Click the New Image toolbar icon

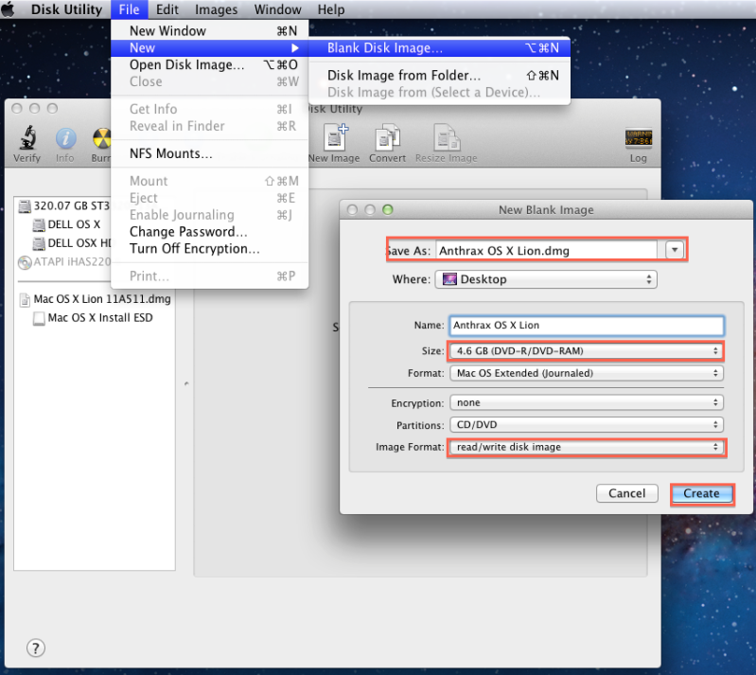point(336,137)
